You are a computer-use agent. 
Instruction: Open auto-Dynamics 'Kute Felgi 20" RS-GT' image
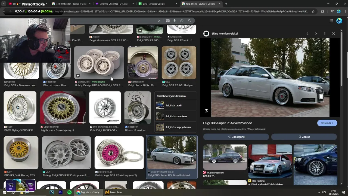pyautogui.click(x=105, y=108)
